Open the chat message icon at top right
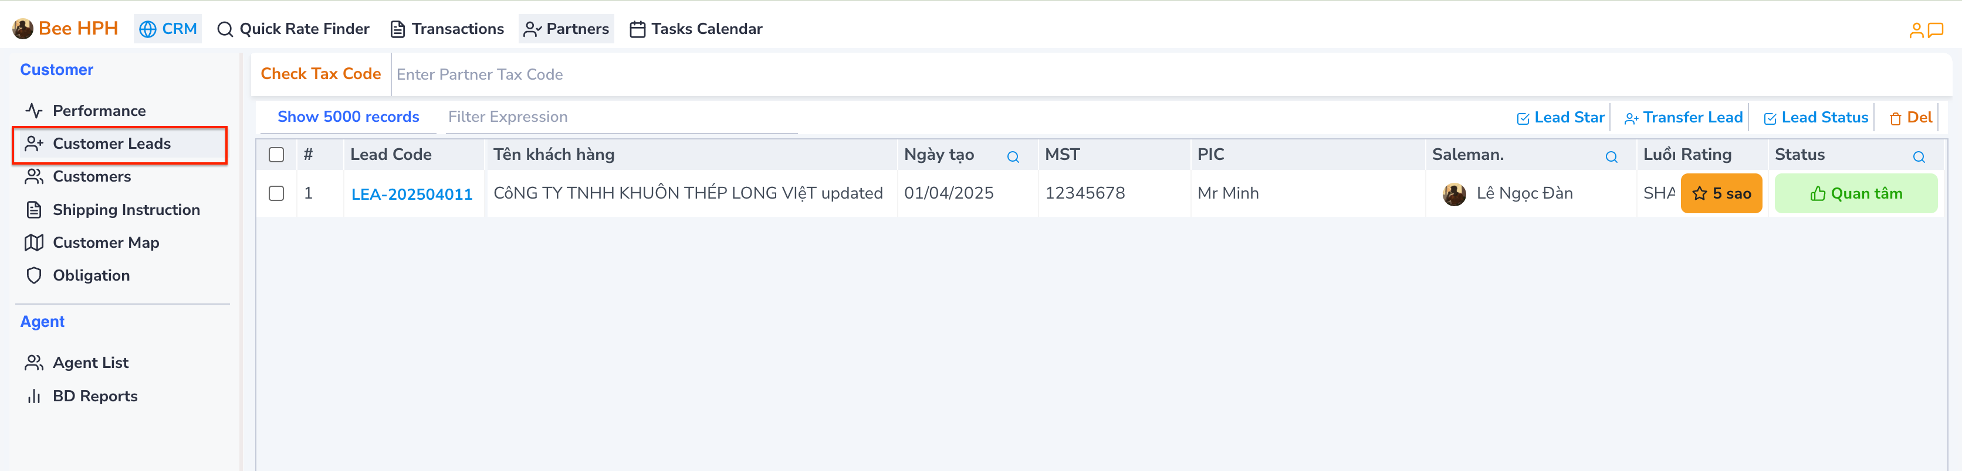 click(x=1936, y=30)
